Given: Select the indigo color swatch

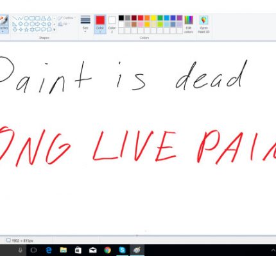Looking at the screenshot, I should tap(173, 18).
